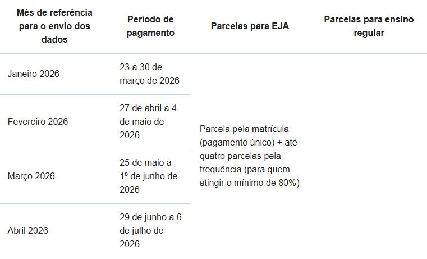
Task: Click the empty cell under ensino regular column
Action: click(369, 156)
